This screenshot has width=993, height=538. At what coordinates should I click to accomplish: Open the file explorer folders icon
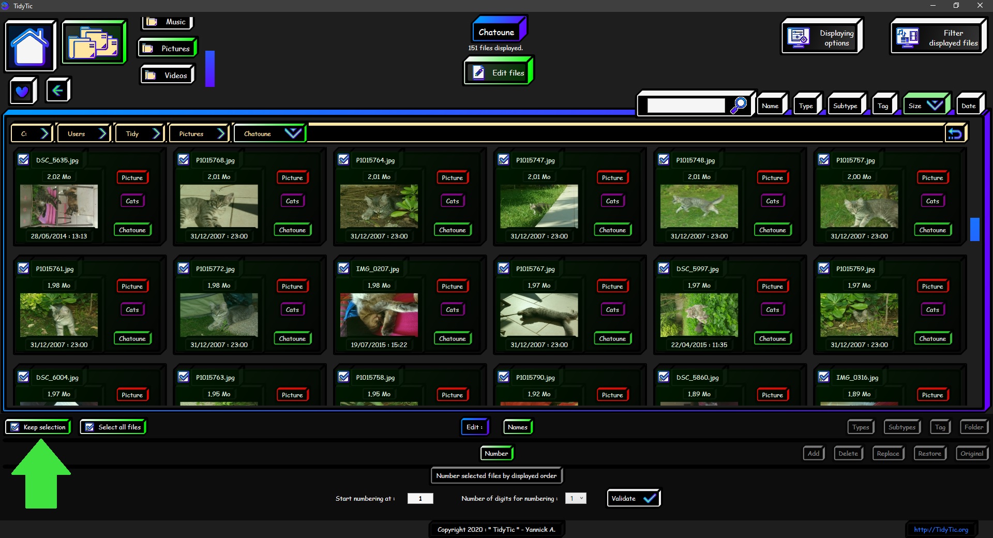94,43
